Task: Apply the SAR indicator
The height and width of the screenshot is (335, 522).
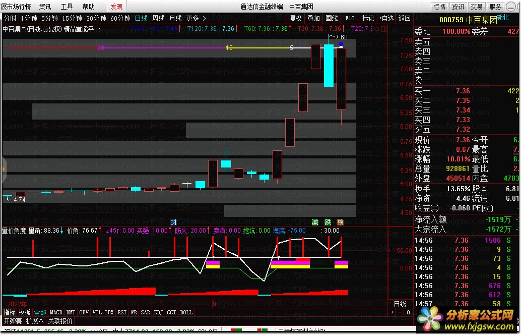Action: coord(146,312)
